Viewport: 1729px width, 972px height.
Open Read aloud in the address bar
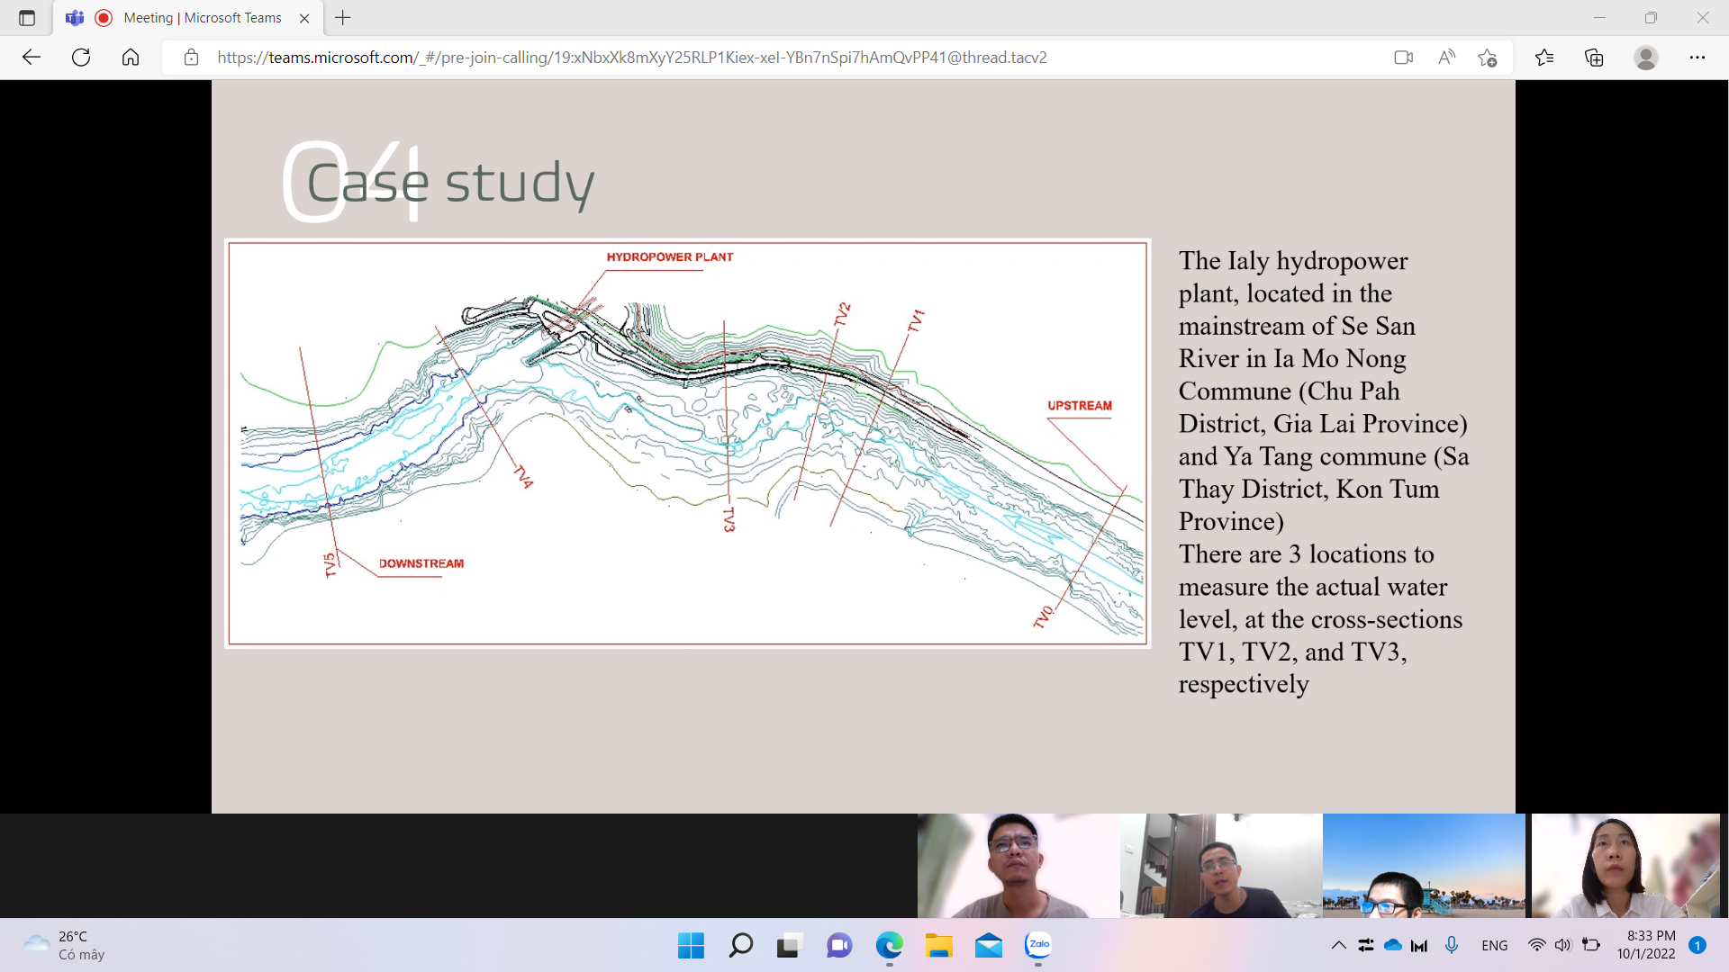1446,58
